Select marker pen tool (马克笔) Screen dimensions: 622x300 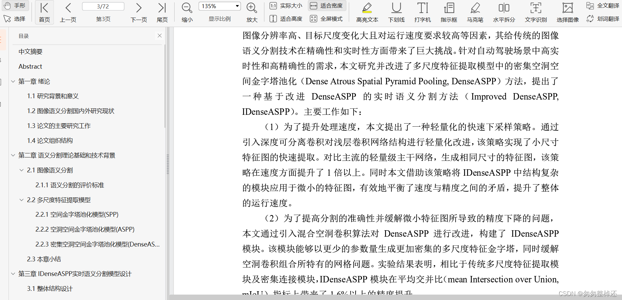pos(475,13)
